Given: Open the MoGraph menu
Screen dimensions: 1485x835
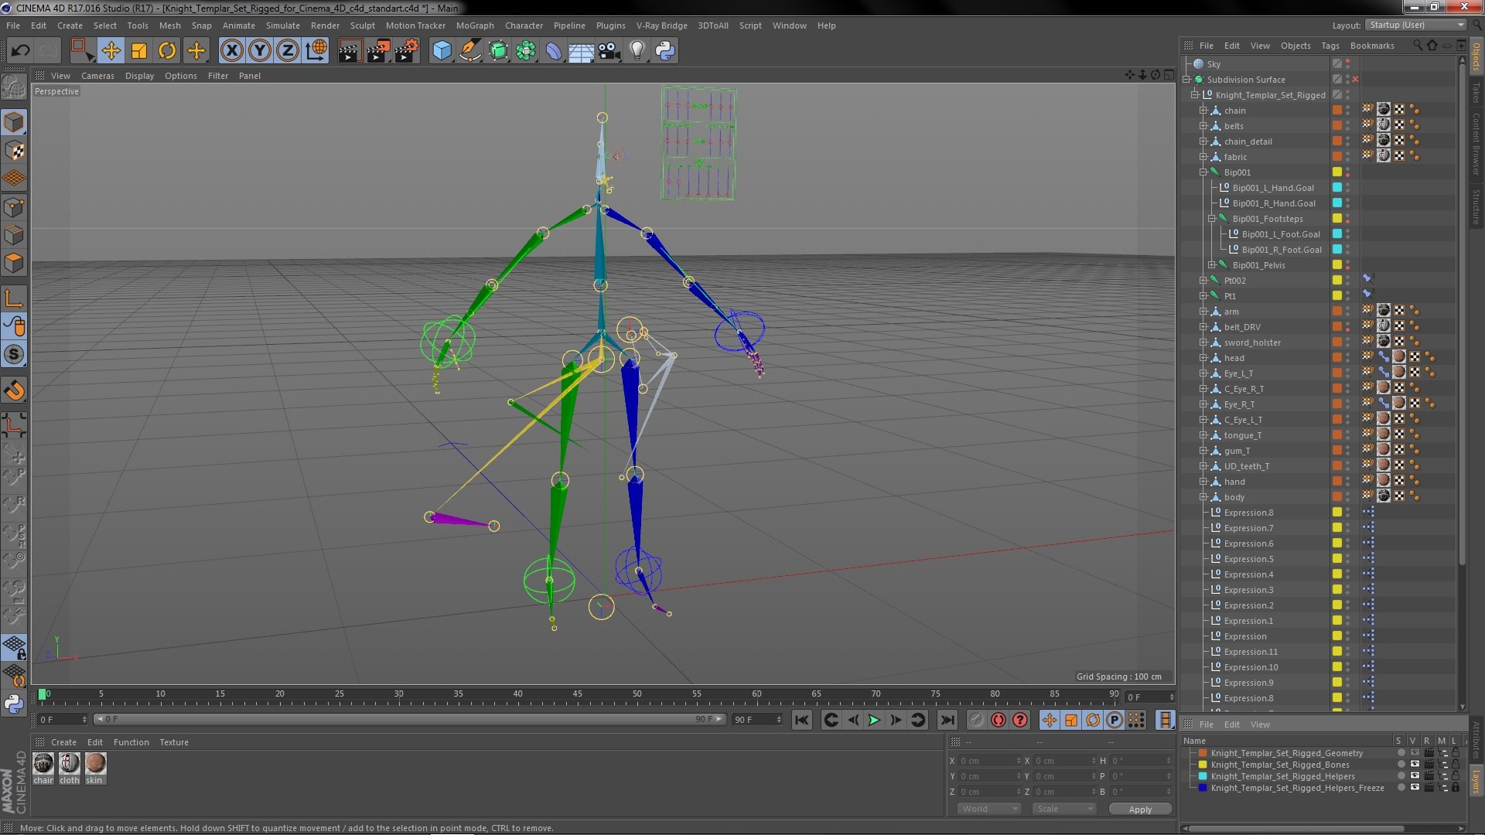Looking at the screenshot, I should click(x=475, y=26).
